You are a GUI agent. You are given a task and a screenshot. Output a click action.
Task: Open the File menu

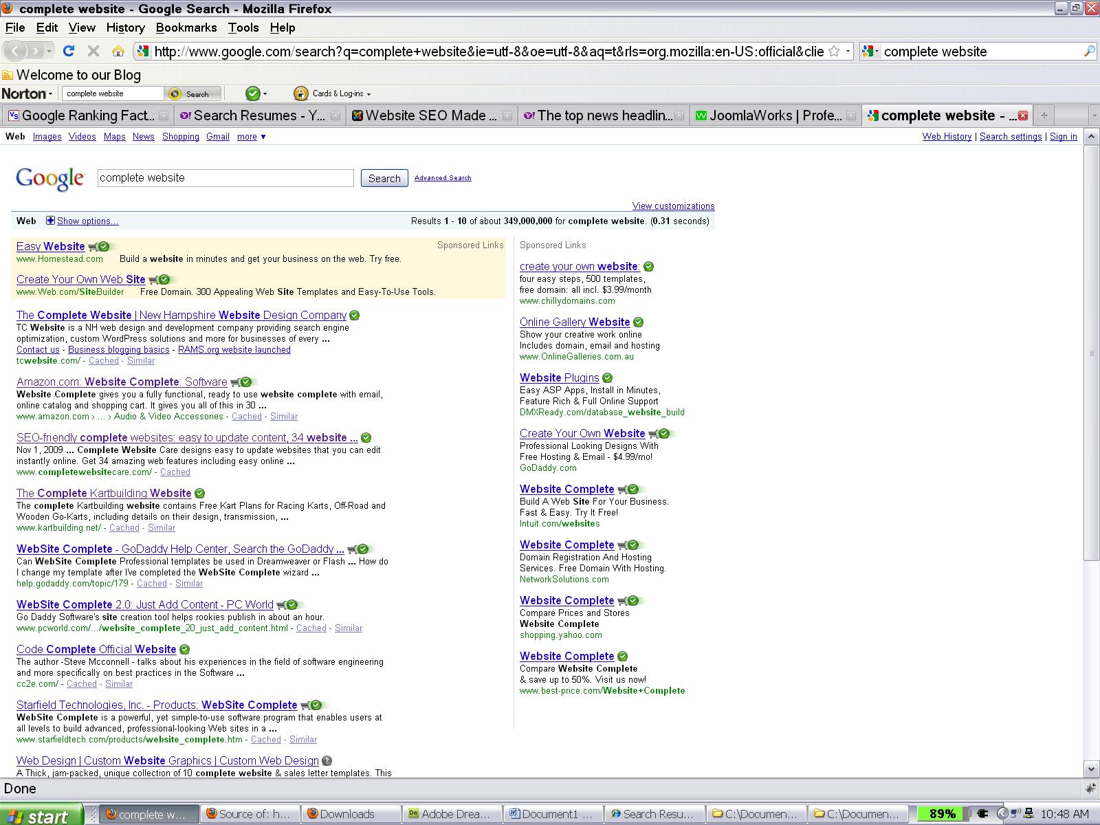click(x=15, y=27)
